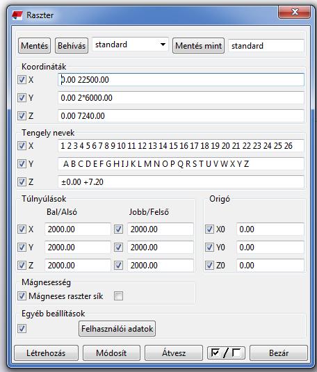Toggle Origó Y0 checkbox
Screen dimensions: 317x372
coord(209,248)
